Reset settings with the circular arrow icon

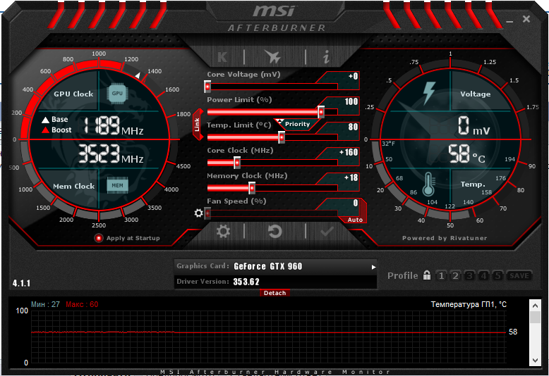tap(275, 231)
